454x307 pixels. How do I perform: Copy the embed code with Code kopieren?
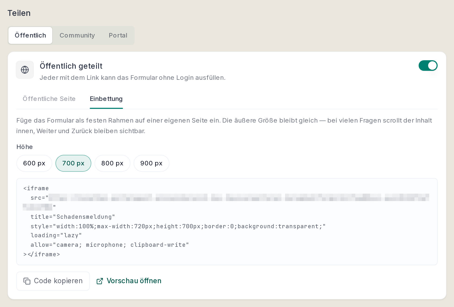53,281
